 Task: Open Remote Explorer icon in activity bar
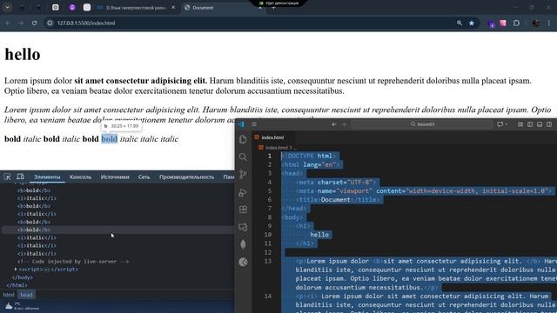pos(243,227)
